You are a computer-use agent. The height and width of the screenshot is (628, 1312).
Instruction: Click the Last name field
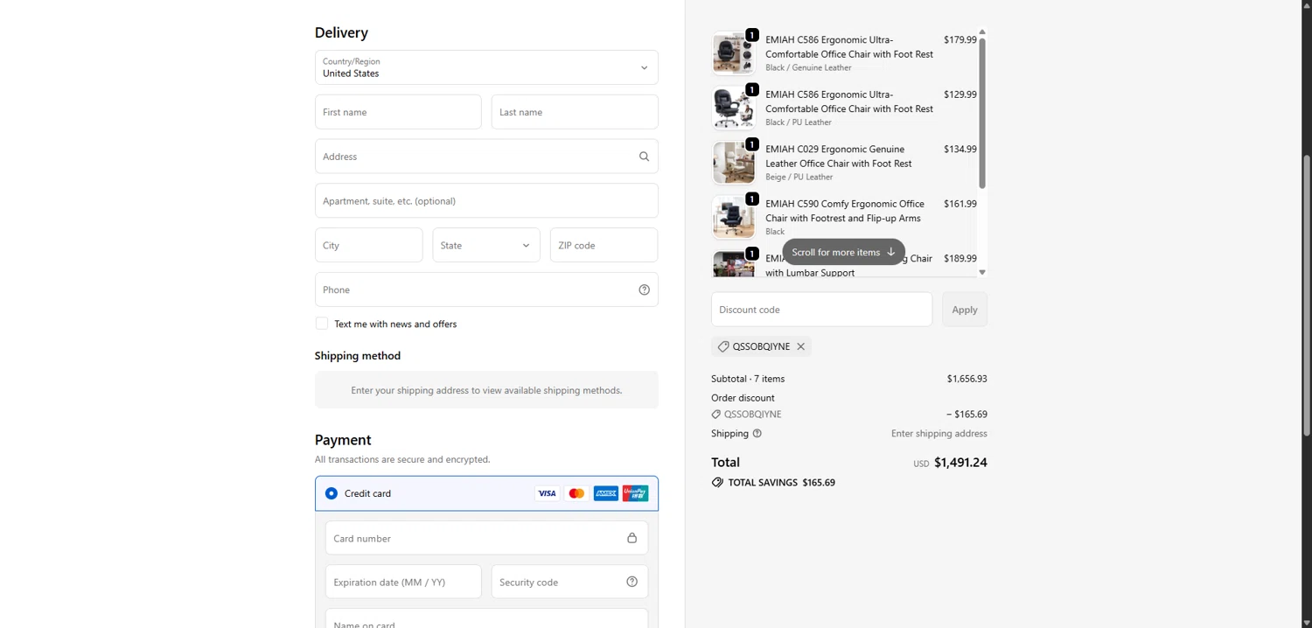tap(575, 112)
